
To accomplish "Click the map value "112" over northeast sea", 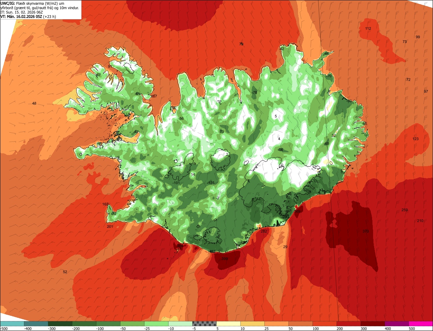I will click(x=368, y=28).
